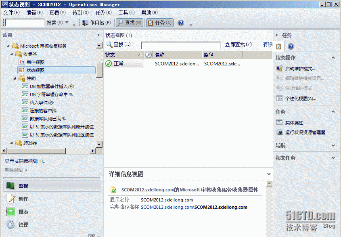Select the 正常 SCOM2012.sxleilon... row
Screen dimensions: 341x237
[x=188, y=63]
